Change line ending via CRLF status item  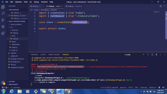tap(136, 87)
